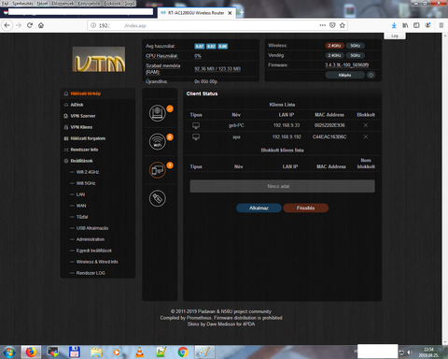
Task: Open AiDisk menu item
Action: pos(77,105)
